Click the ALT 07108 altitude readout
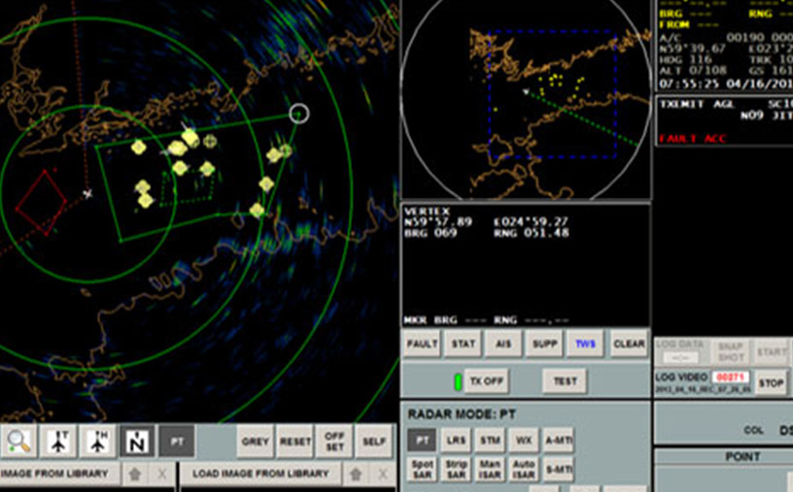This screenshot has height=492, width=793. point(693,71)
